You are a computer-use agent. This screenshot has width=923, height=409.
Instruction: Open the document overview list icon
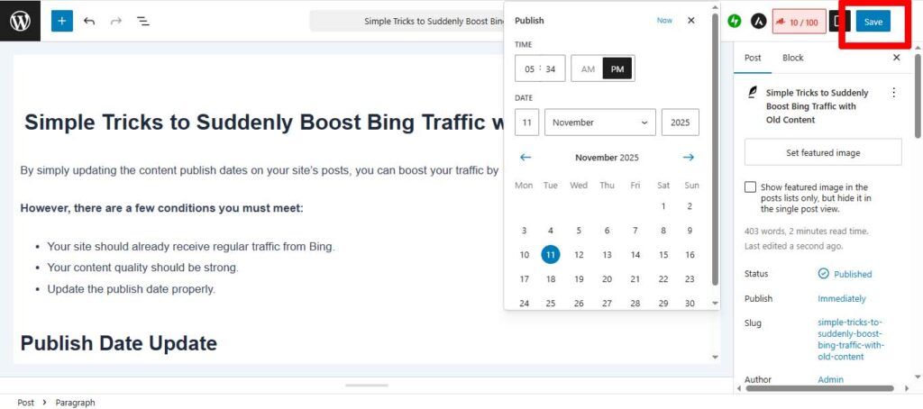(x=142, y=21)
